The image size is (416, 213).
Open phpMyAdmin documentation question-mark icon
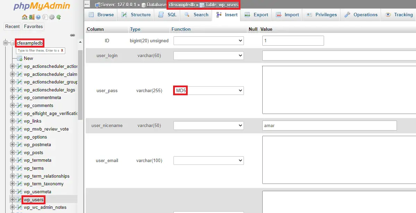(38, 17)
